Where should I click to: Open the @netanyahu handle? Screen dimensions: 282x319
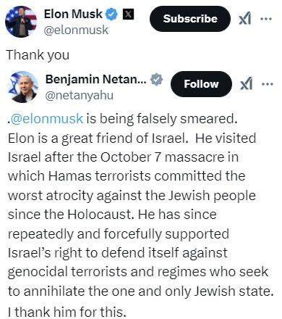click(80, 96)
